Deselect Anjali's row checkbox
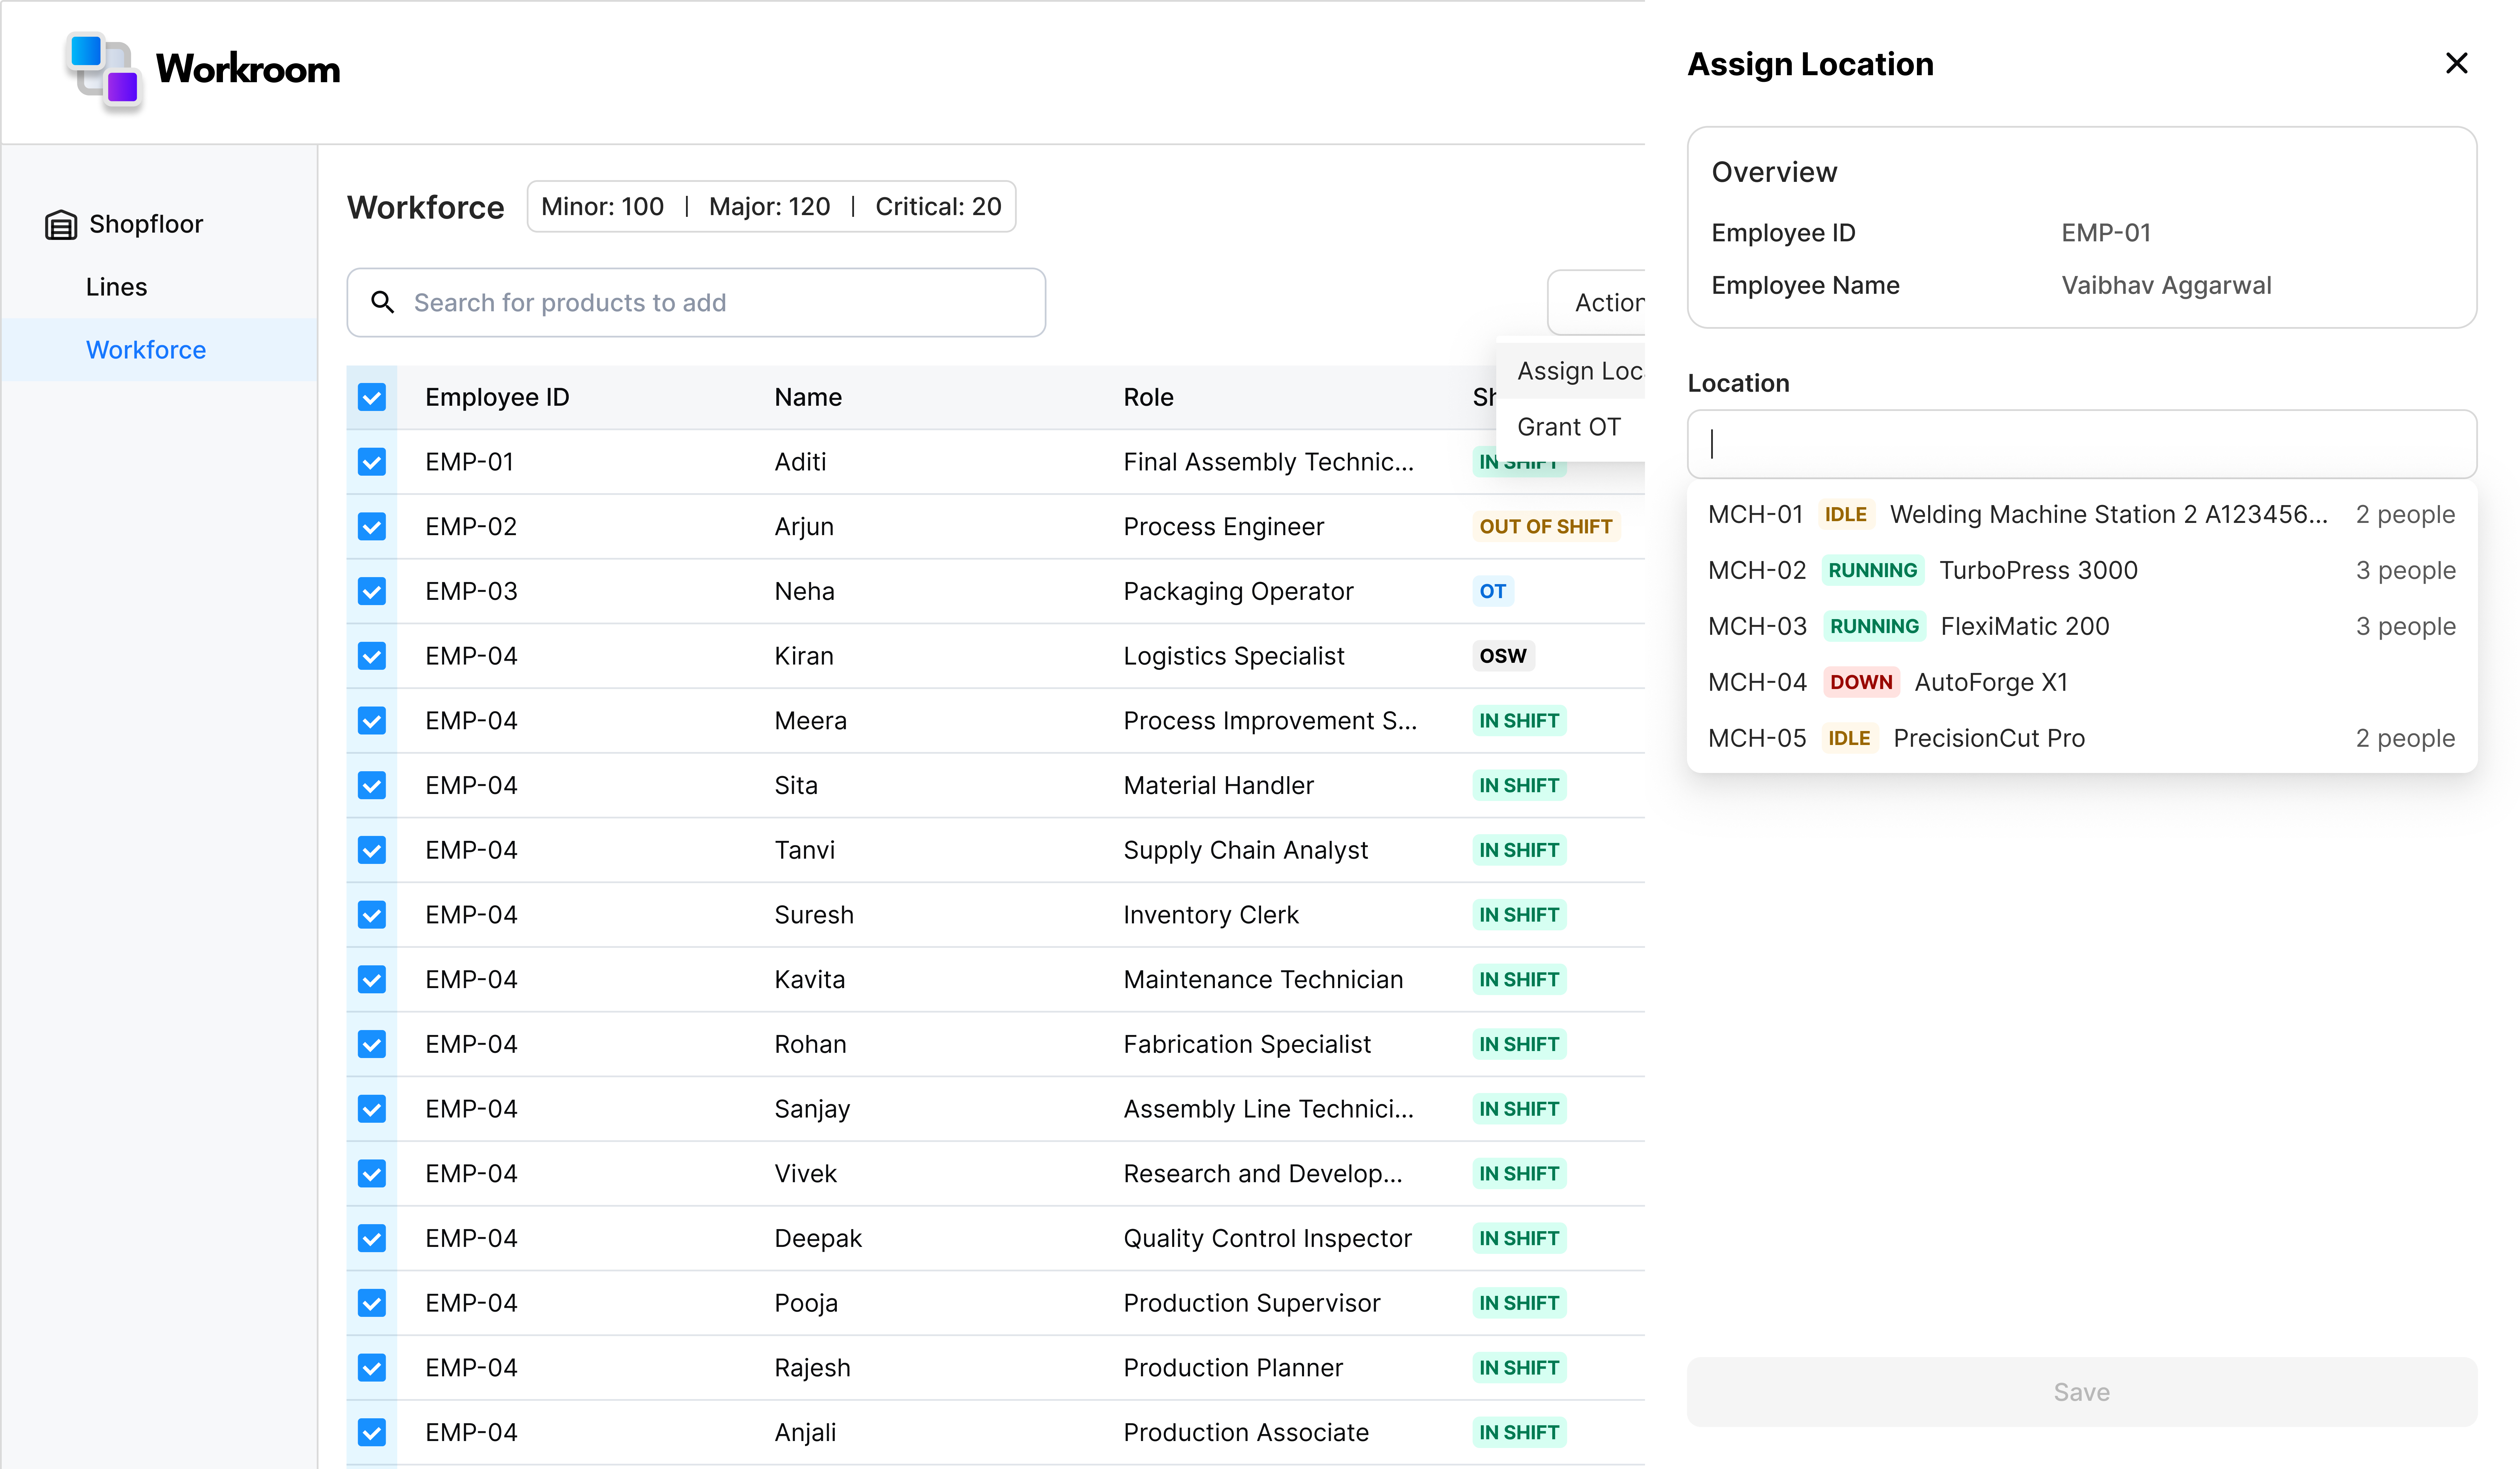The height and width of the screenshot is (1469, 2520). pyautogui.click(x=372, y=1432)
